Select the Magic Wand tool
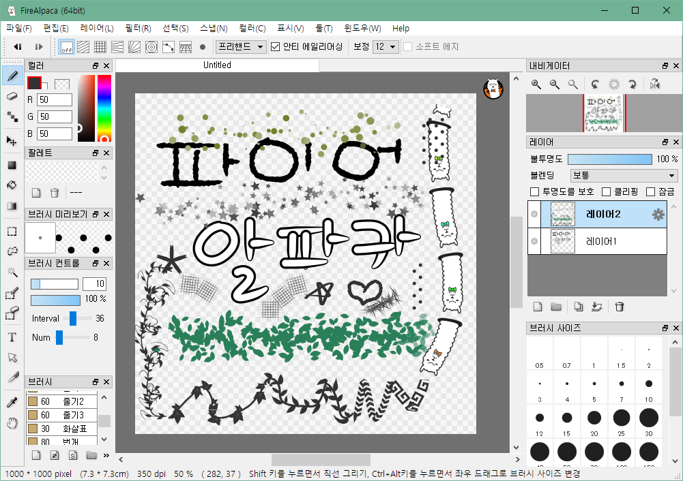The width and height of the screenshot is (683, 481). click(x=12, y=273)
